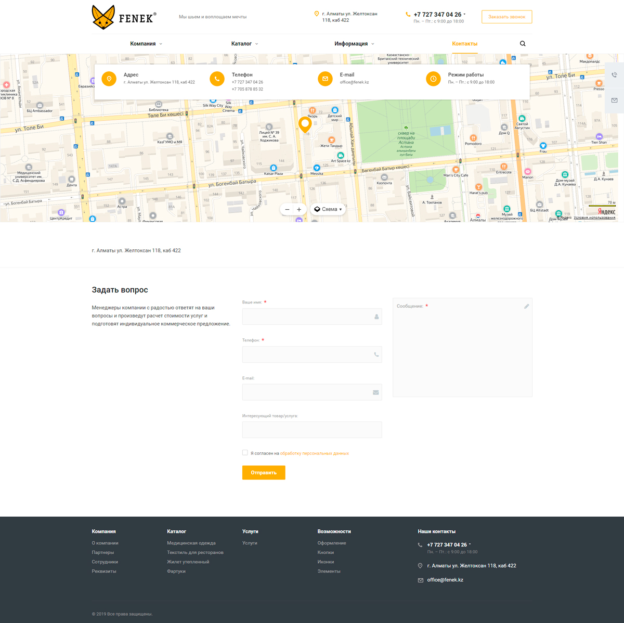Click the floating envelope side icon
This screenshot has height=623, width=624.
coord(614,100)
